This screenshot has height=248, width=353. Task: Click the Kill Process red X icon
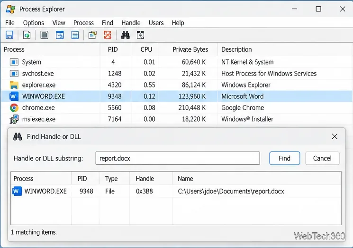(x=108, y=35)
